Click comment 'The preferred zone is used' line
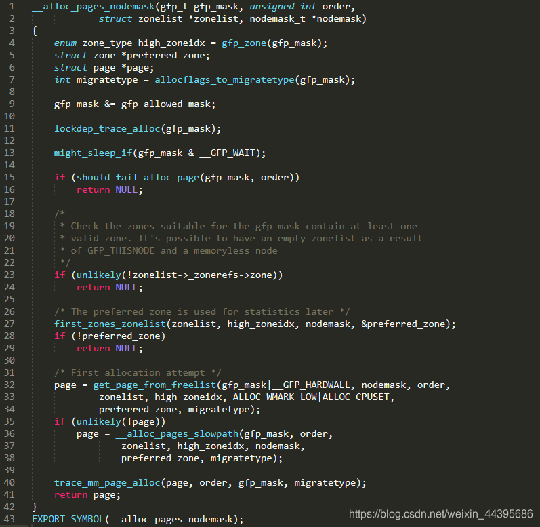 (202, 311)
